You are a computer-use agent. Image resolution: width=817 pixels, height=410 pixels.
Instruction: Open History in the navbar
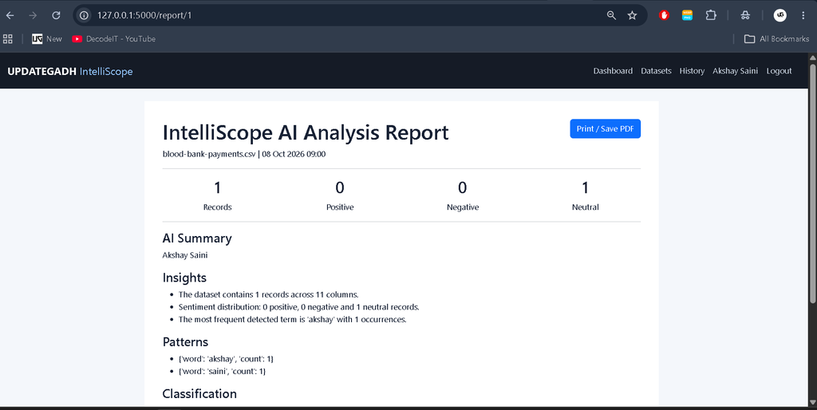(x=692, y=71)
